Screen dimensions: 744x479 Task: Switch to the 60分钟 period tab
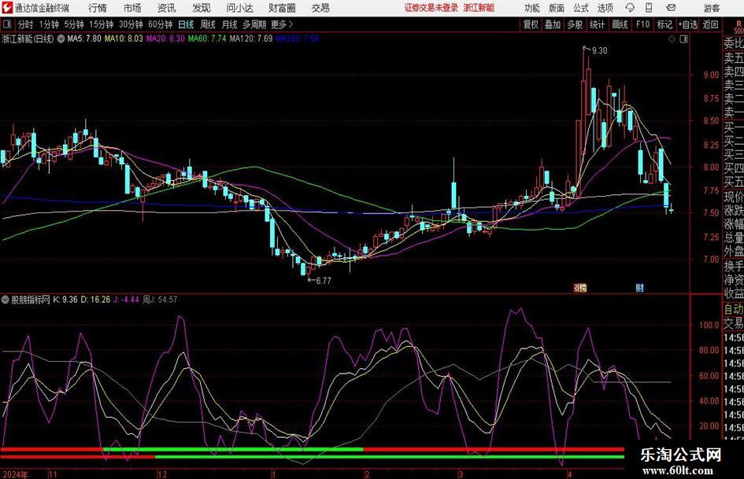click(x=161, y=24)
